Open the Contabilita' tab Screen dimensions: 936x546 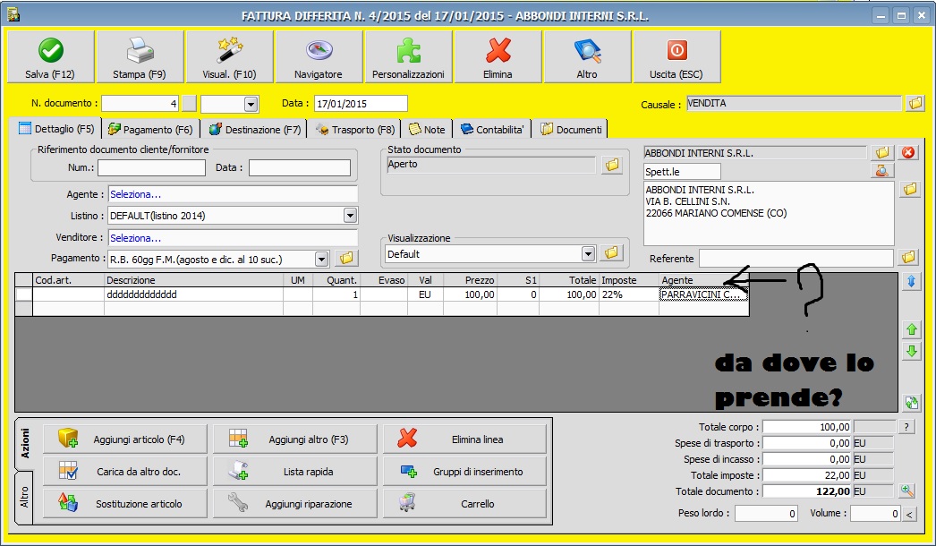pos(492,130)
